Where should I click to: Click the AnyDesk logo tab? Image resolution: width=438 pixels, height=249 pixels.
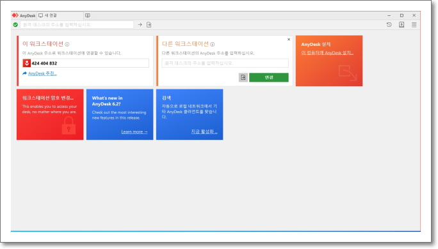tap(24, 15)
